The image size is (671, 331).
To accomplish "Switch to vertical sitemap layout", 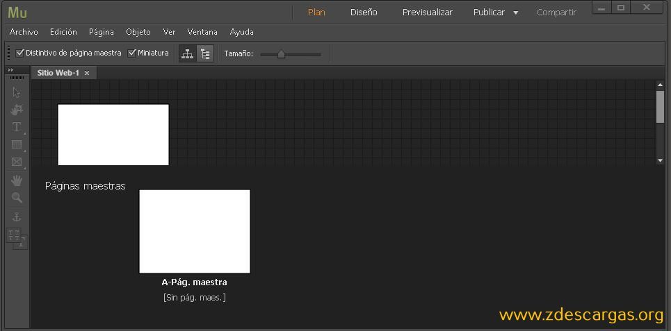I will [205, 54].
